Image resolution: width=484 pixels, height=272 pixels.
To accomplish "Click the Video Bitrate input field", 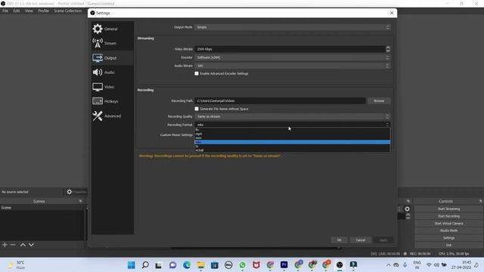I will pyautogui.click(x=290, y=49).
